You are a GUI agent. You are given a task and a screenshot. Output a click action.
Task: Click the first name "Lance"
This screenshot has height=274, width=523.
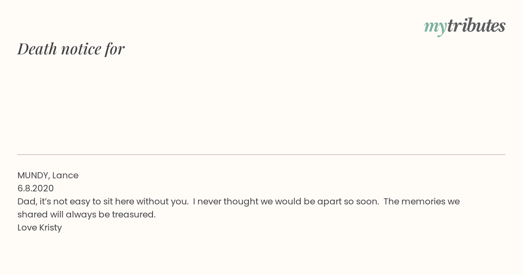[x=65, y=175]
